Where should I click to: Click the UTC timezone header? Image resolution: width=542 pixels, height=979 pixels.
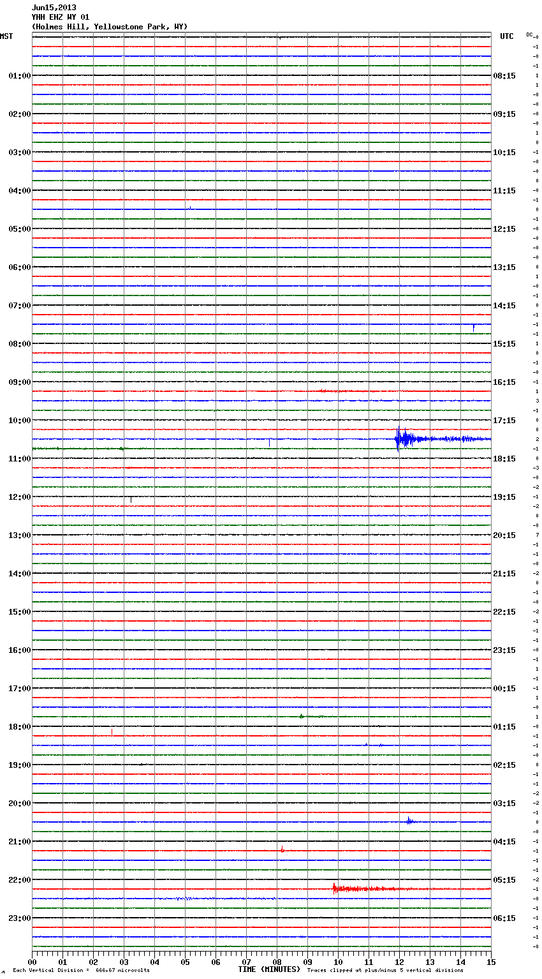[x=506, y=36]
